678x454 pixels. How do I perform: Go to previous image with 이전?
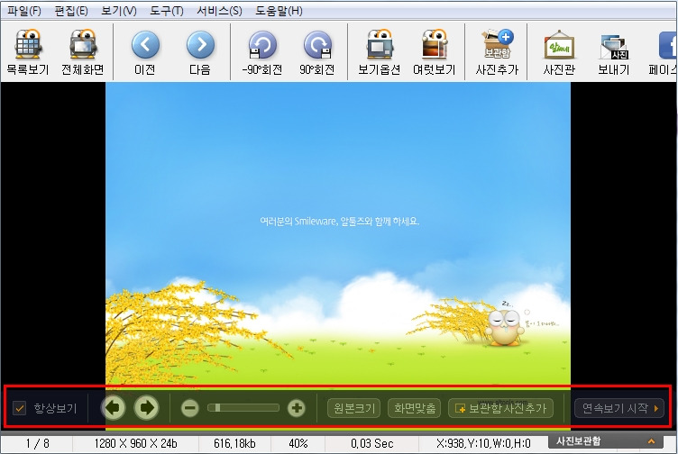tap(145, 52)
